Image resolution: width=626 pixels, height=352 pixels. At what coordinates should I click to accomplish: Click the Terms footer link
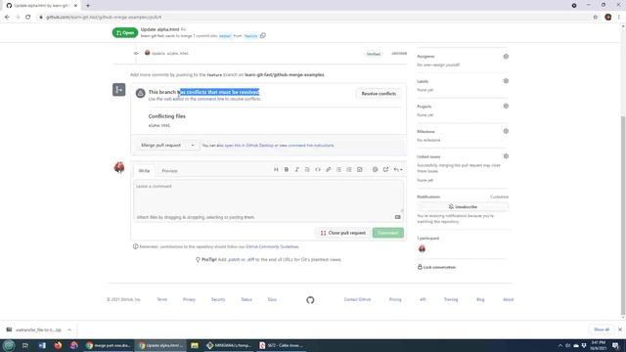(x=162, y=299)
